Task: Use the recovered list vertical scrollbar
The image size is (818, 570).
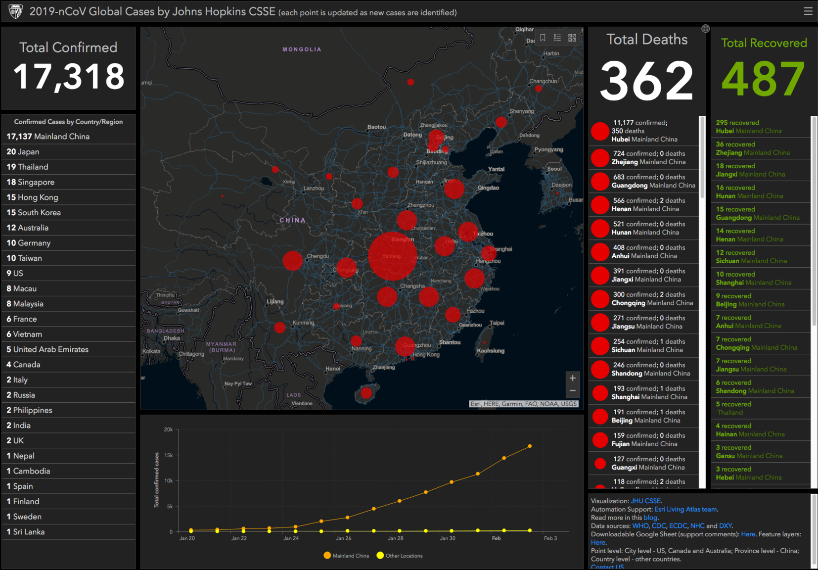Action: 814,221
